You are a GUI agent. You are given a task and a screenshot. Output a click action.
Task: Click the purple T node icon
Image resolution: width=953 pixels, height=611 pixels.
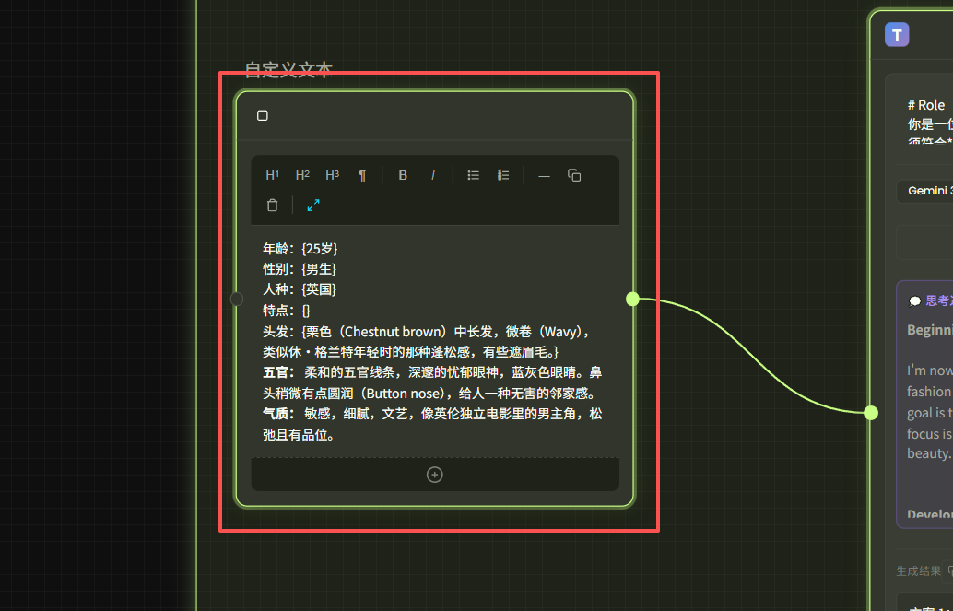click(897, 35)
